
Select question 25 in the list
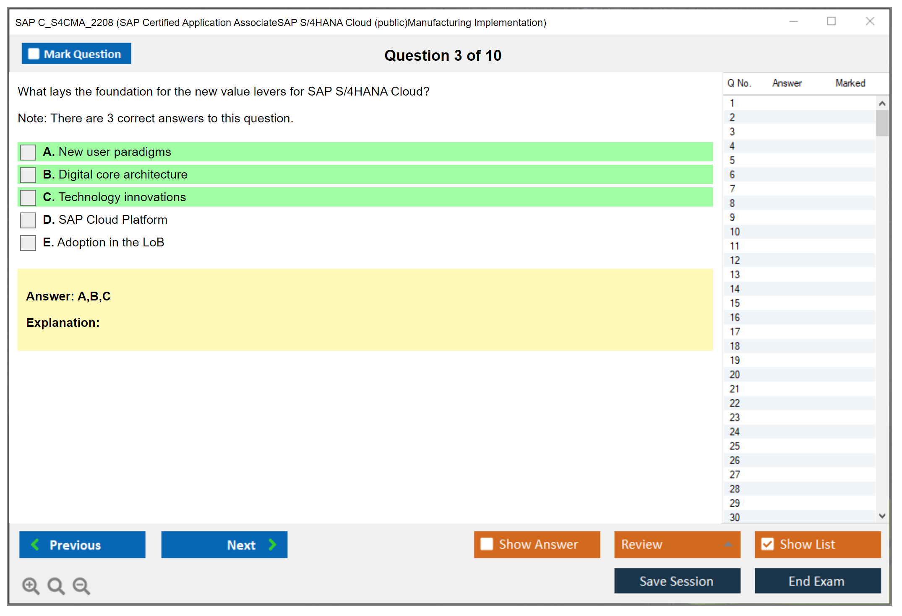click(x=735, y=446)
